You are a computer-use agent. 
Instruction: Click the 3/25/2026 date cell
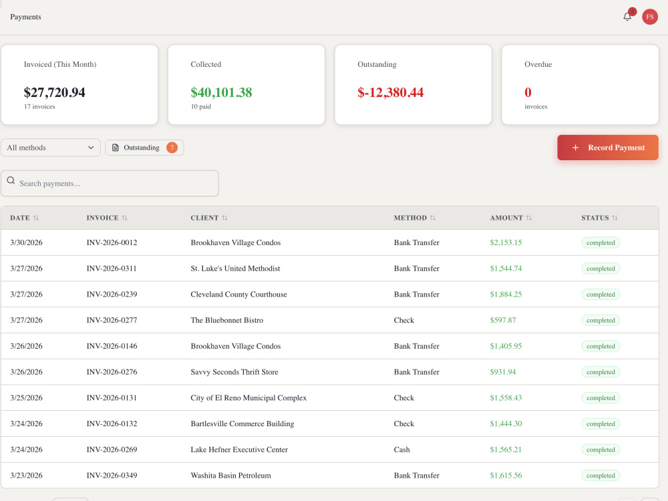[x=27, y=397]
